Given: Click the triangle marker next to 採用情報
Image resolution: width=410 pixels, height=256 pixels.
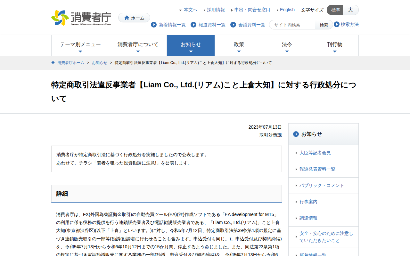Looking at the screenshot, I should click(204, 10).
